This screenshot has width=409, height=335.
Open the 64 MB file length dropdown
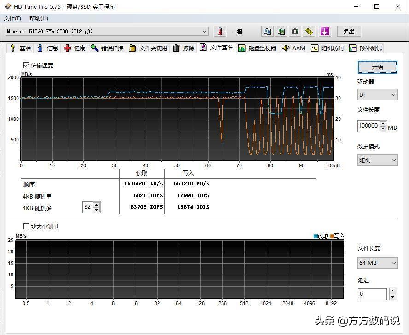coord(377,263)
